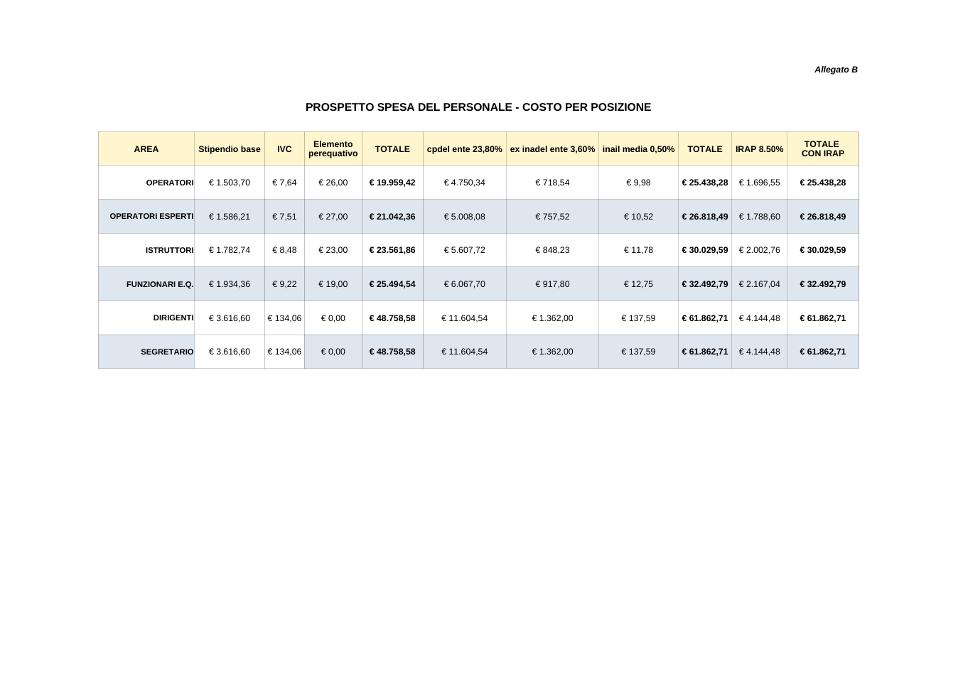Click the IRAP value € 2.167,04
The height and width of the screenshot is (677, 958).
tap(759, 284)
